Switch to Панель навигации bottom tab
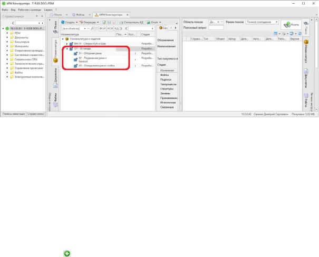 click(x=14, y=114)
